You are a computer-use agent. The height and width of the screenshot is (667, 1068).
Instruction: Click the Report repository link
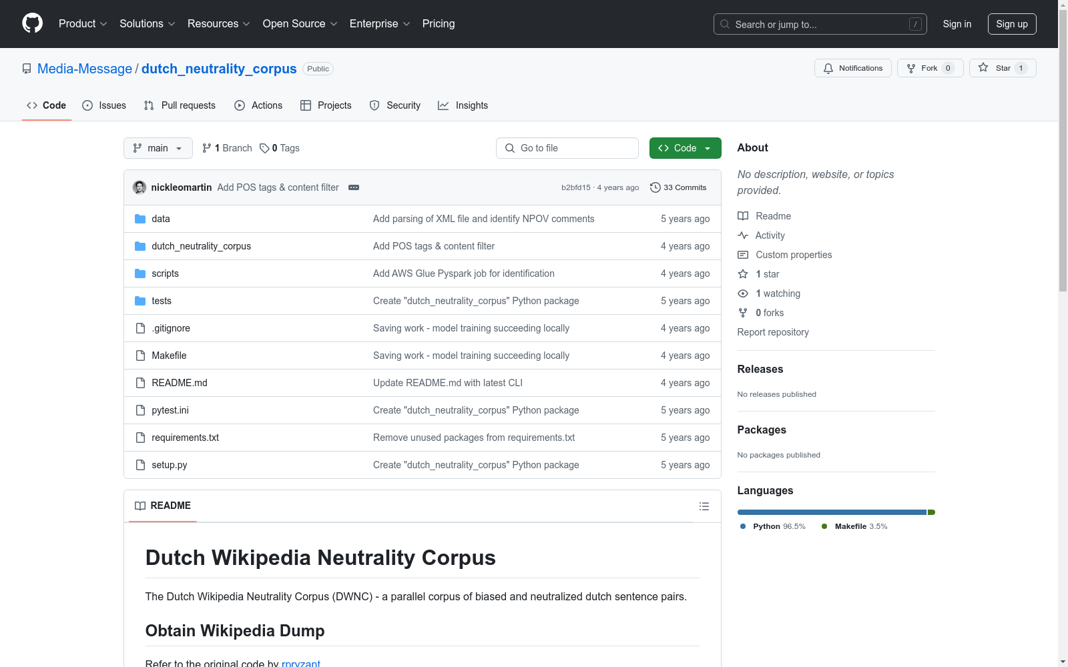click(773, 332)
